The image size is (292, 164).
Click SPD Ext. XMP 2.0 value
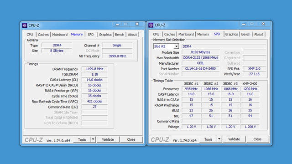coord(254,69)
